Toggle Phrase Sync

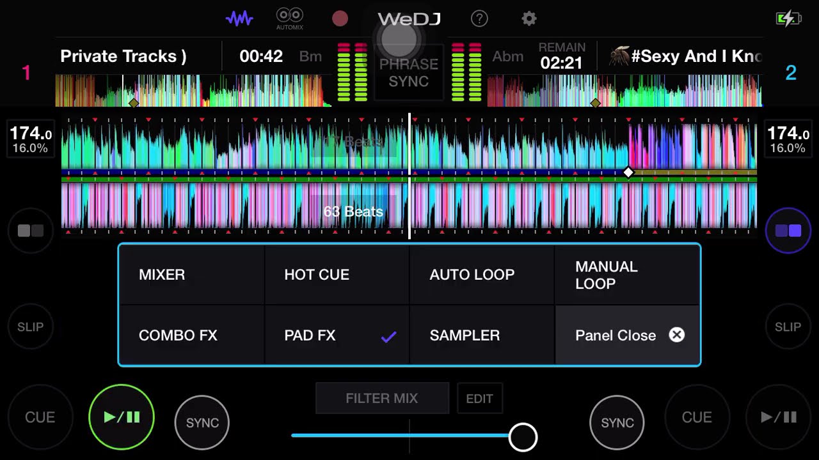click(x=409, y=73)
